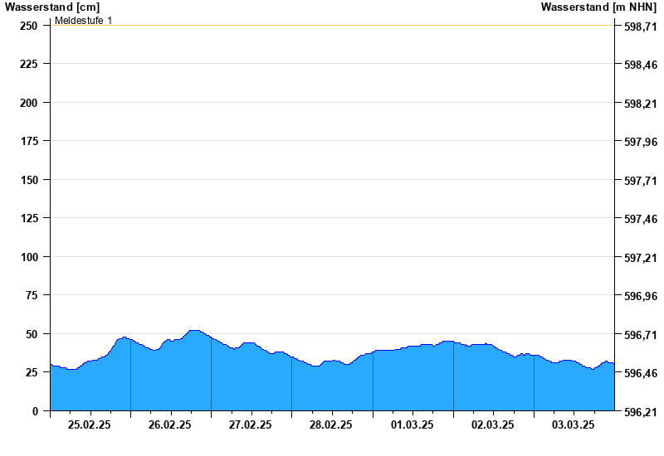Viewport: 664px width, 456px height.
Task: Click the Meldestufe 1 label
Action: pyautogui.click(x=83, y=20)
